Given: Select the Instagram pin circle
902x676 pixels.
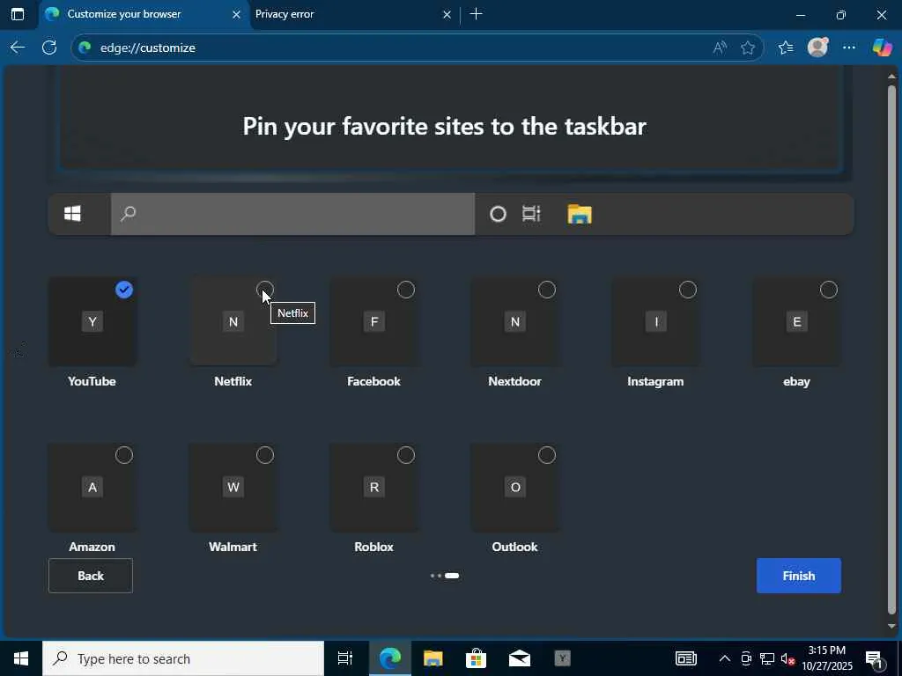Looking at the screenshot, I should click(687, 290).
